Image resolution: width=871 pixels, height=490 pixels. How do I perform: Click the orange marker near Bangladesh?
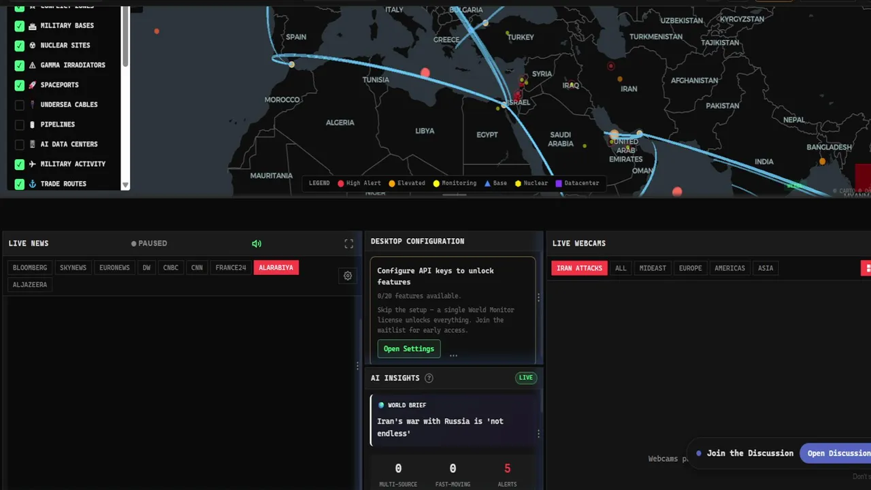pos(823,161)
